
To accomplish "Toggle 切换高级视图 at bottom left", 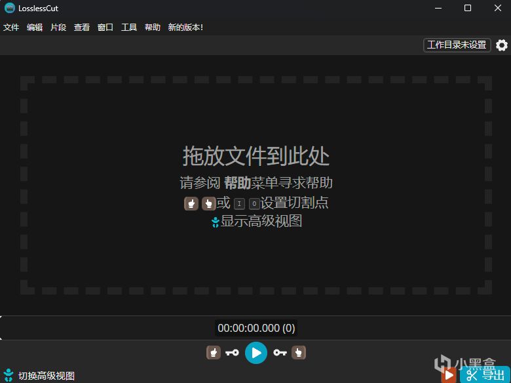I will click(39, 376).
